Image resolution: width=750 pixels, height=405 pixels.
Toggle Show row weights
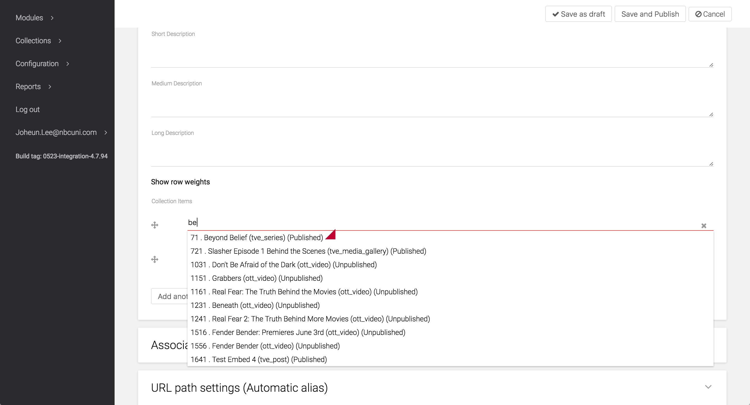(x=180, y=182)
